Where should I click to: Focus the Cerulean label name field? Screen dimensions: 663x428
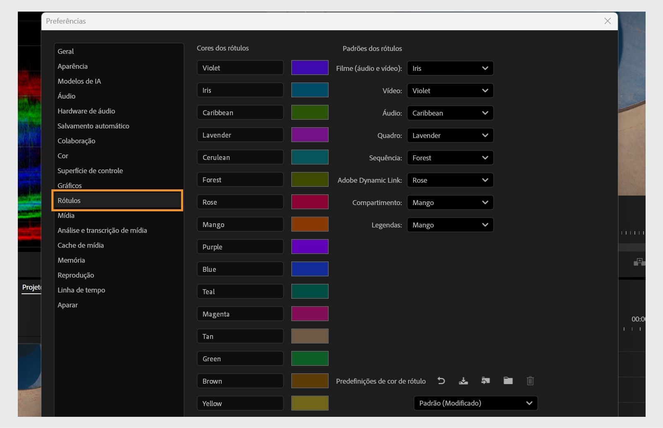[x=240, y=157]
